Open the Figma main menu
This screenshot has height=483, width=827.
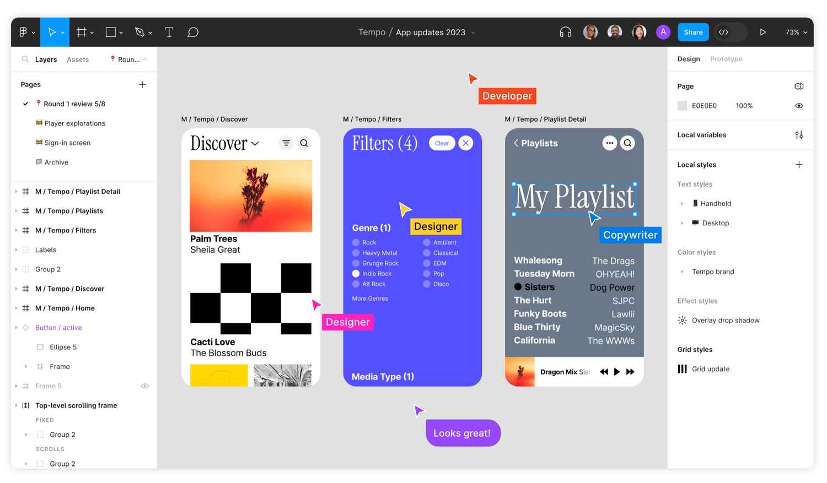click(24, 32)
